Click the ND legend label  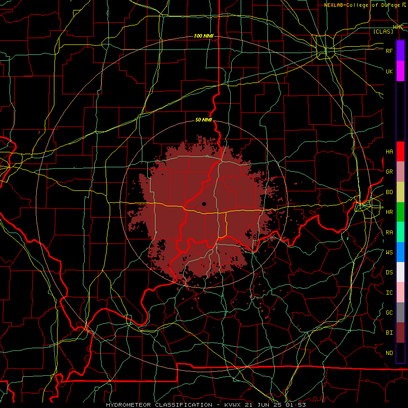389,353
